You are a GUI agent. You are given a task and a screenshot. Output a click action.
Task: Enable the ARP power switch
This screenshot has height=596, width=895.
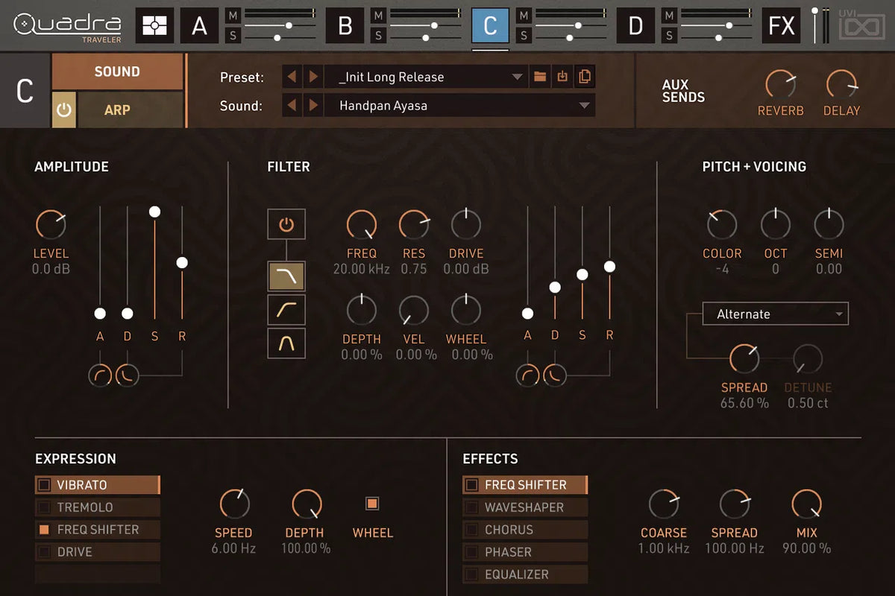tap(64, 110)
